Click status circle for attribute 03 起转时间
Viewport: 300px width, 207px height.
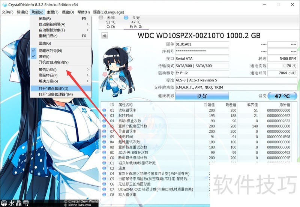point(104,115)
